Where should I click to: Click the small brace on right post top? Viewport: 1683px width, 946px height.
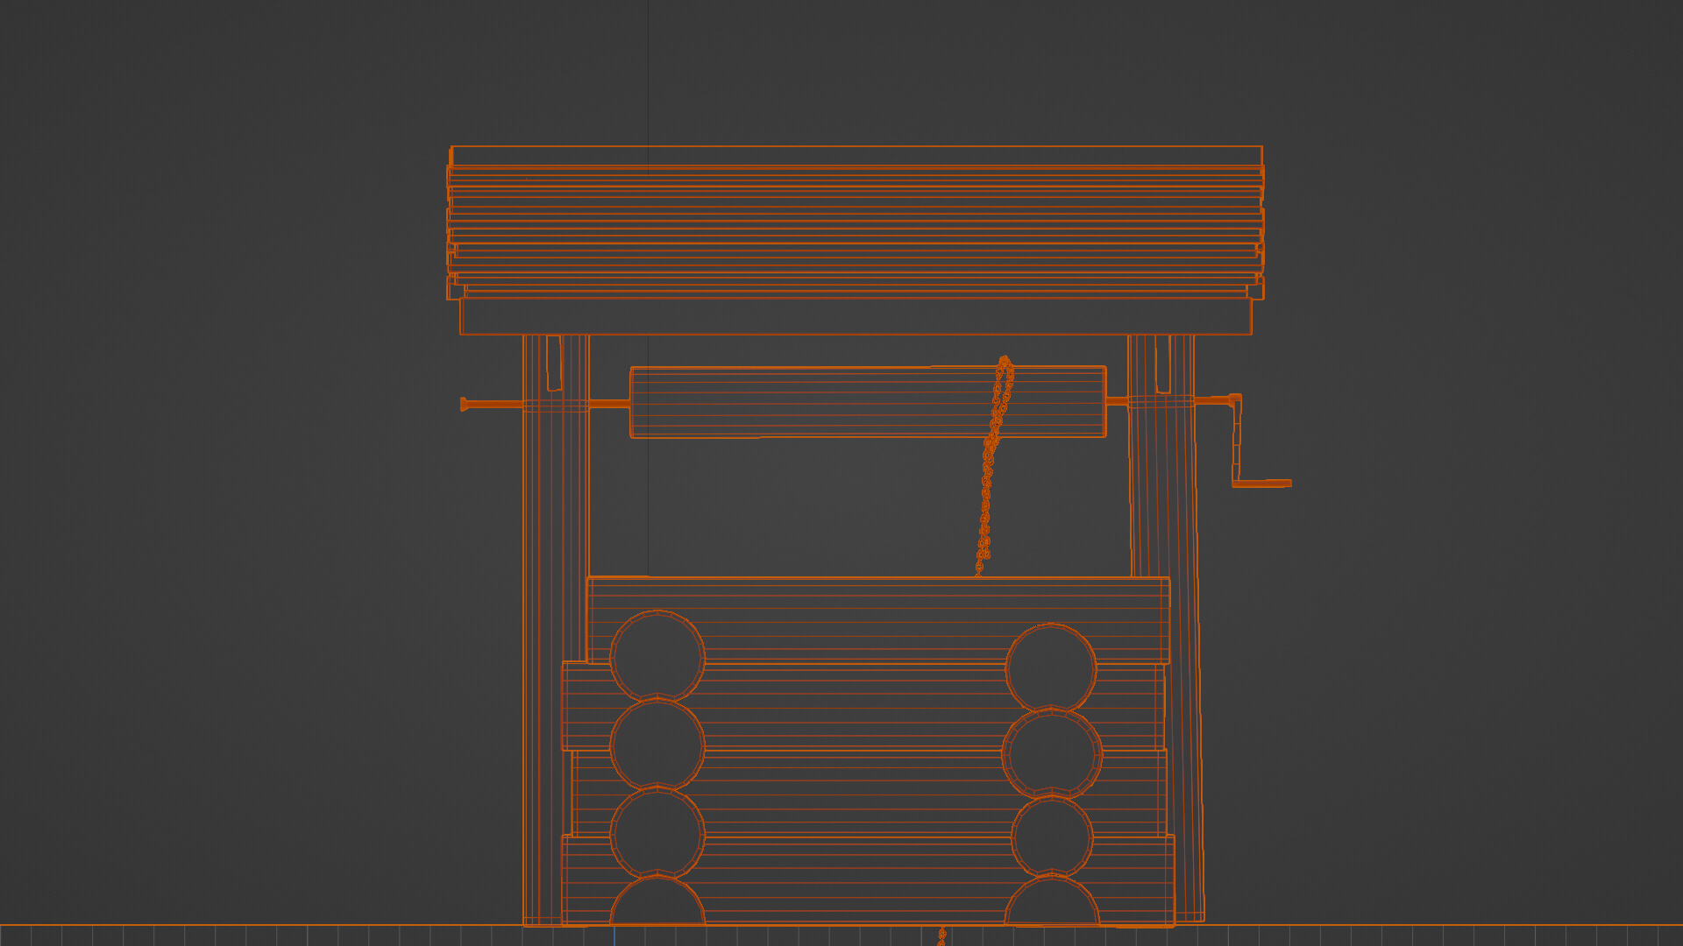tap(1162, 364)
